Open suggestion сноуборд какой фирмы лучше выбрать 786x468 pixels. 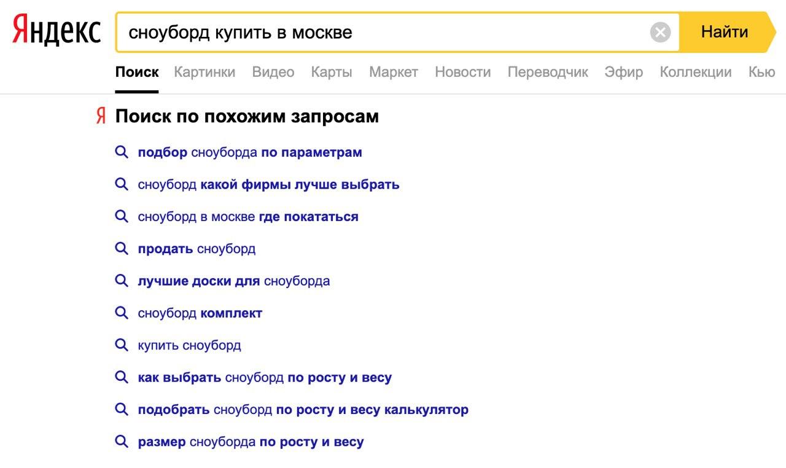(268, 184)
